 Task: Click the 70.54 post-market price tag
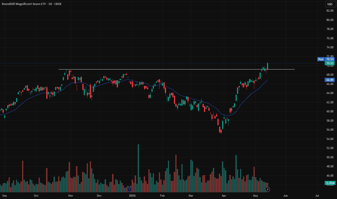pyautogui.click(x=330, y=59)
